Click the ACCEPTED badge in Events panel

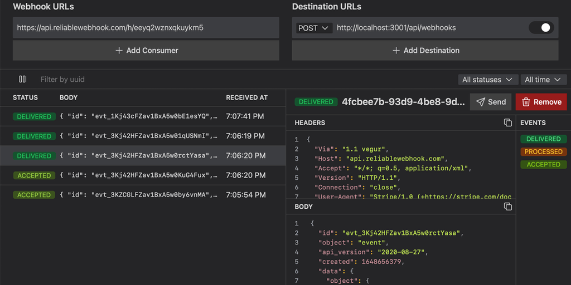point(544,164)
